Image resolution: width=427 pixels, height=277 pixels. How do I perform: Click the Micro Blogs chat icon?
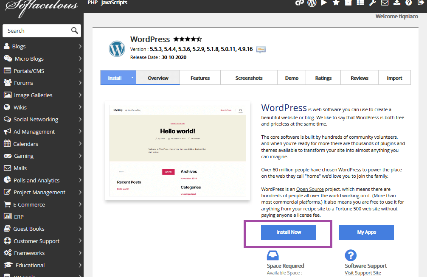coord(8,59)
